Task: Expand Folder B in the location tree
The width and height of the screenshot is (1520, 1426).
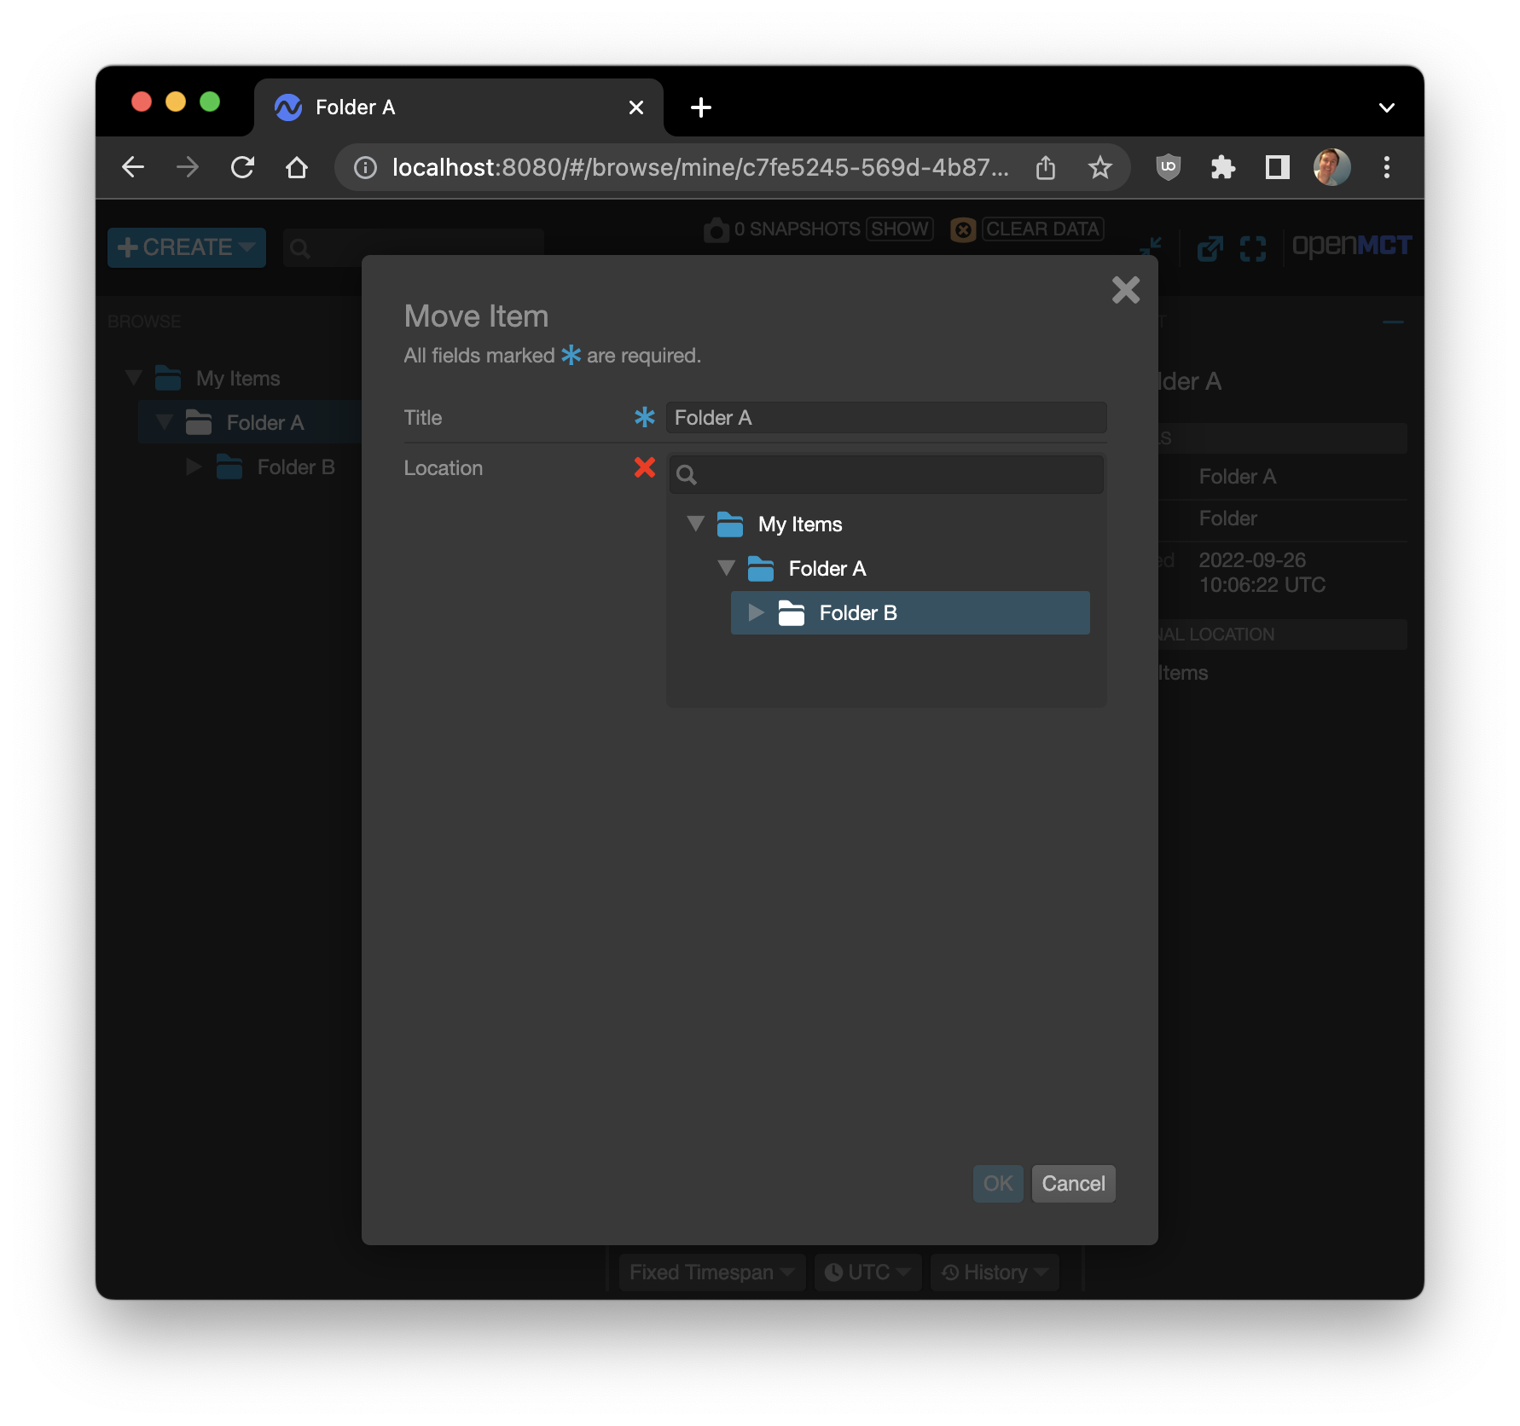Action: coord(755,612)
